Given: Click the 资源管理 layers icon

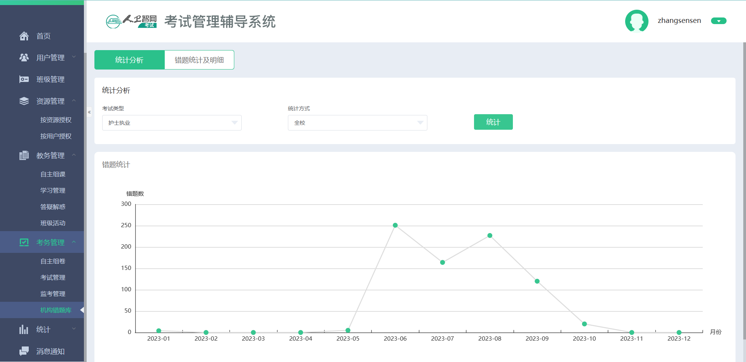Looking at the screenshot, I should click(x=24, y=101).
